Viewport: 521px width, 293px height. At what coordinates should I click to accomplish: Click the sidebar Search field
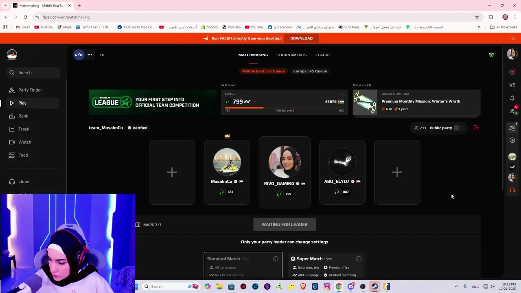coord(33,72)
